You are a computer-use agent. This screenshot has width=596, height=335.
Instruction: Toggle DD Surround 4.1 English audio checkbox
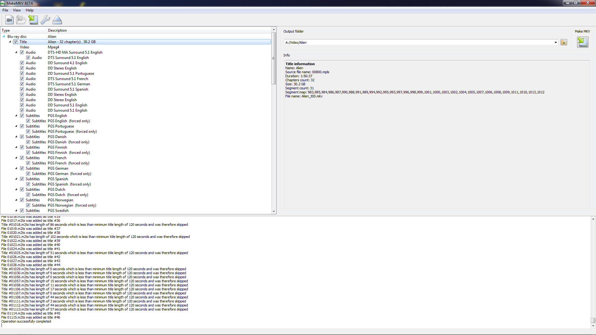[22, 63]
